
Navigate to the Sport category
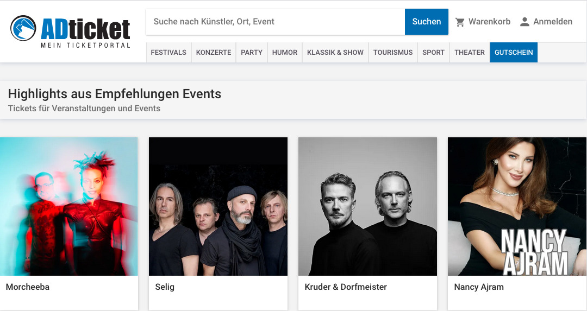click(x=433, y=53)
